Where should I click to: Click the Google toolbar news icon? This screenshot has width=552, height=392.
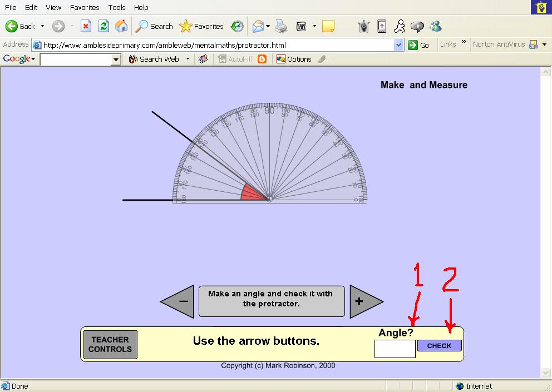click(203, 59)
